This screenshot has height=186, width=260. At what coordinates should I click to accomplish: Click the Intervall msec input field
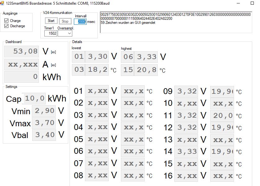[80, 22]
